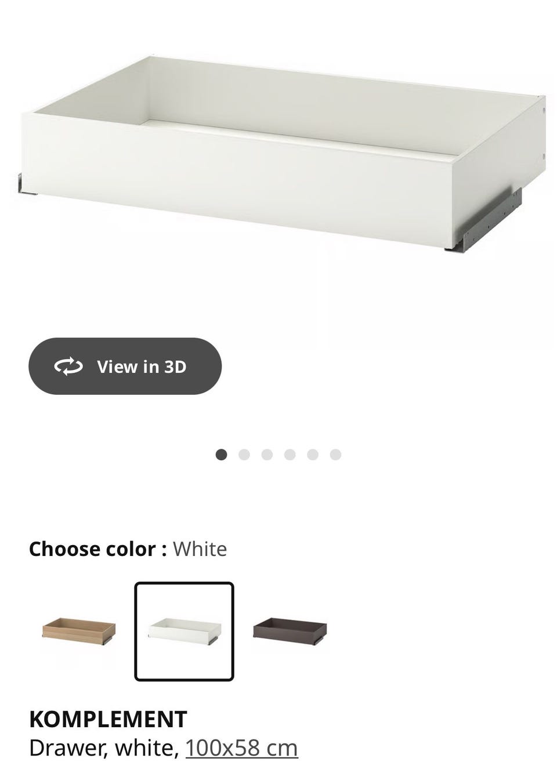The width and height of the screenshot is (557, 770).
Task: Click the KOMPLEMENT product name
Action: click(x=108, y=719)
